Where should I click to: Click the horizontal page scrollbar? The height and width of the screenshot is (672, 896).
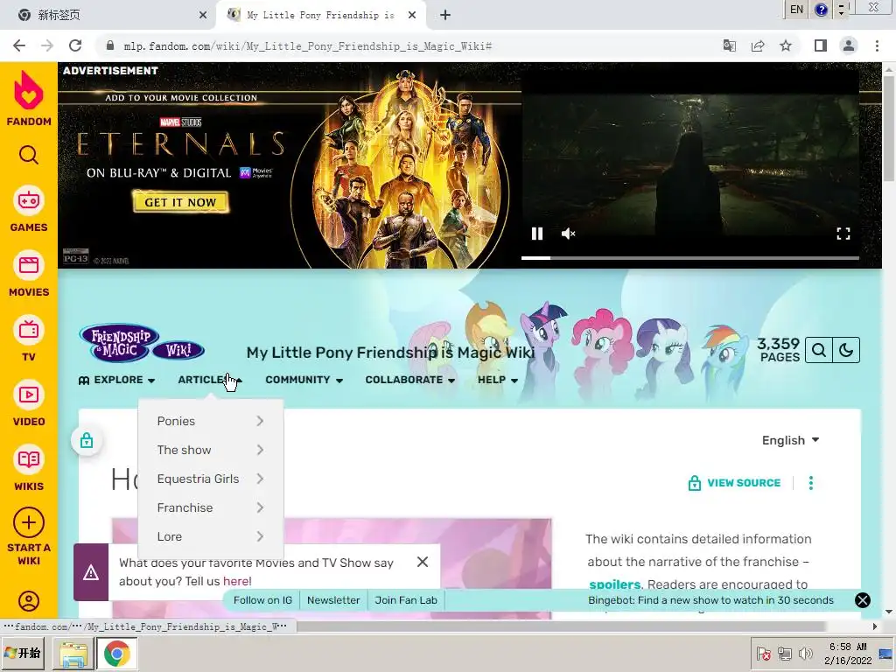click(x=560, y=626)
